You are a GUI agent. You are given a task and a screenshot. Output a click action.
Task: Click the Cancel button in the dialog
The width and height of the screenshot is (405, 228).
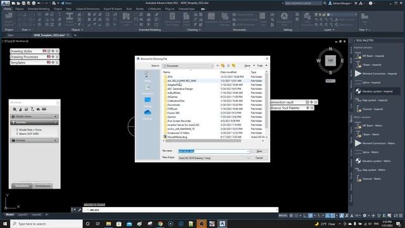point(259,158)
